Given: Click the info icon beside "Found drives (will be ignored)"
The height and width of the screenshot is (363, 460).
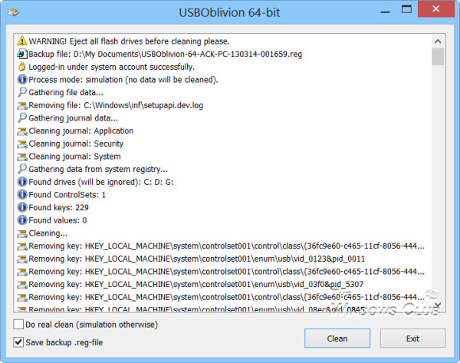Looking at the screenshot, I should point(22,182).
